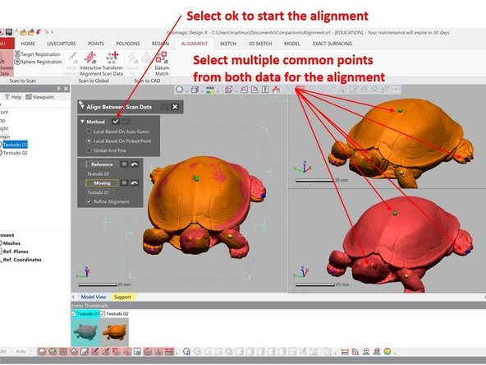
Task: Switch to the MODEL ribbon tab
Action: click(291, 44)
